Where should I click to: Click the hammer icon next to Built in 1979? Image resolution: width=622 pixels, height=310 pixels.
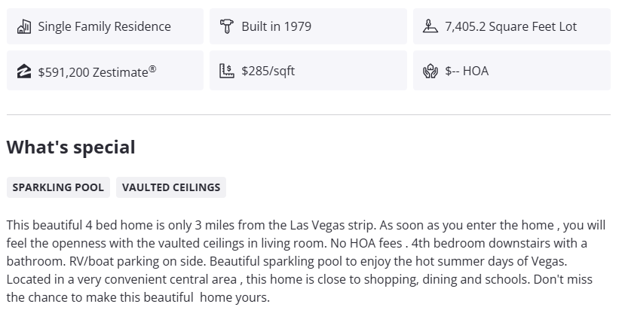point(226,27)
